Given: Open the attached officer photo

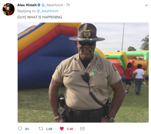Looking at the screenshot, I should [x=83, y=72].
